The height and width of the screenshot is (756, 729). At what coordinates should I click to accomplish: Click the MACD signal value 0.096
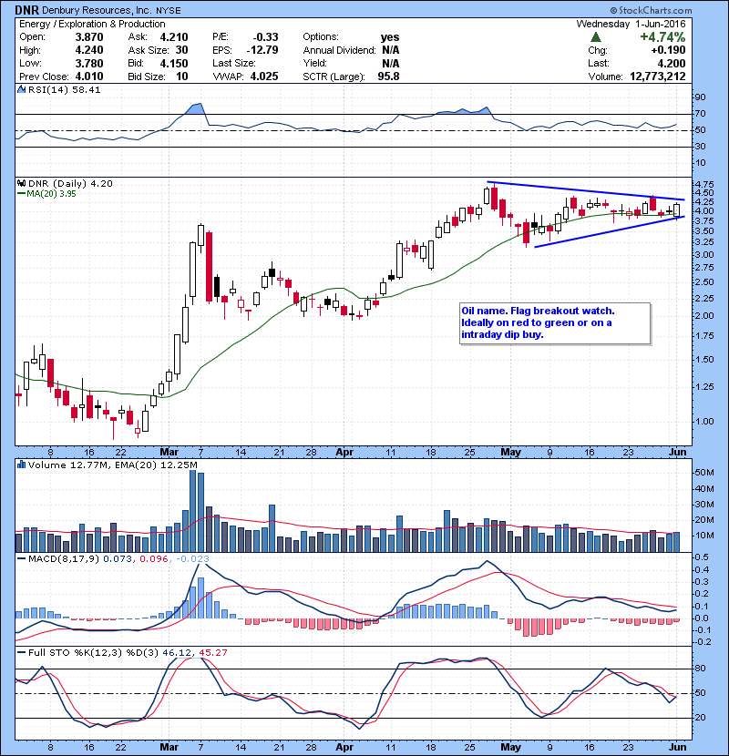154,559
